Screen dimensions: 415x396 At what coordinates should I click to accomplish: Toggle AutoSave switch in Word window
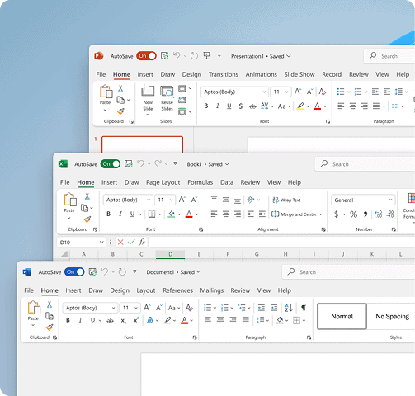(74, 272)
